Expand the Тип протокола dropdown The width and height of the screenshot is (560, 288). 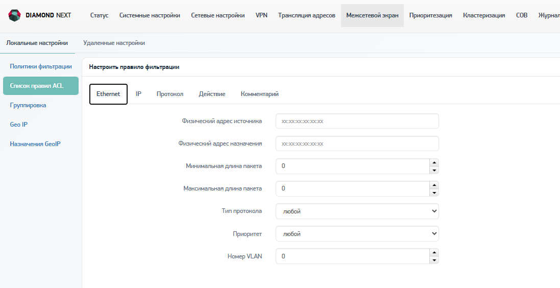pyautogui.click(x=357, y=211)
